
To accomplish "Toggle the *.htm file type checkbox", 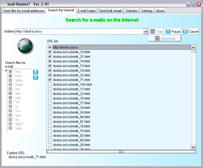I will click(10, 72).
